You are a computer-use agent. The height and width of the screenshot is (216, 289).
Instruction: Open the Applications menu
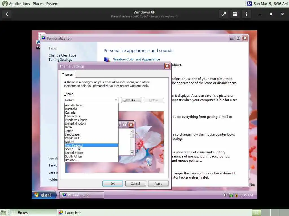(x=19, y=4)
